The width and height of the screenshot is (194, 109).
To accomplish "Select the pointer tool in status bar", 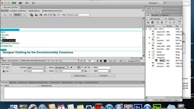I will [x=79, y=61].
